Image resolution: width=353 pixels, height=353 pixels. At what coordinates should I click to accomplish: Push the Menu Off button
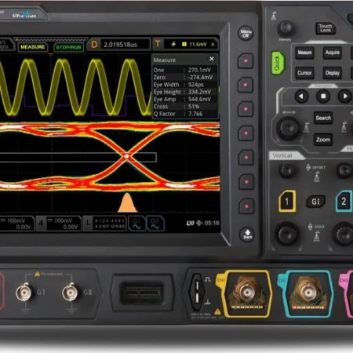click(x=246, y=33)
